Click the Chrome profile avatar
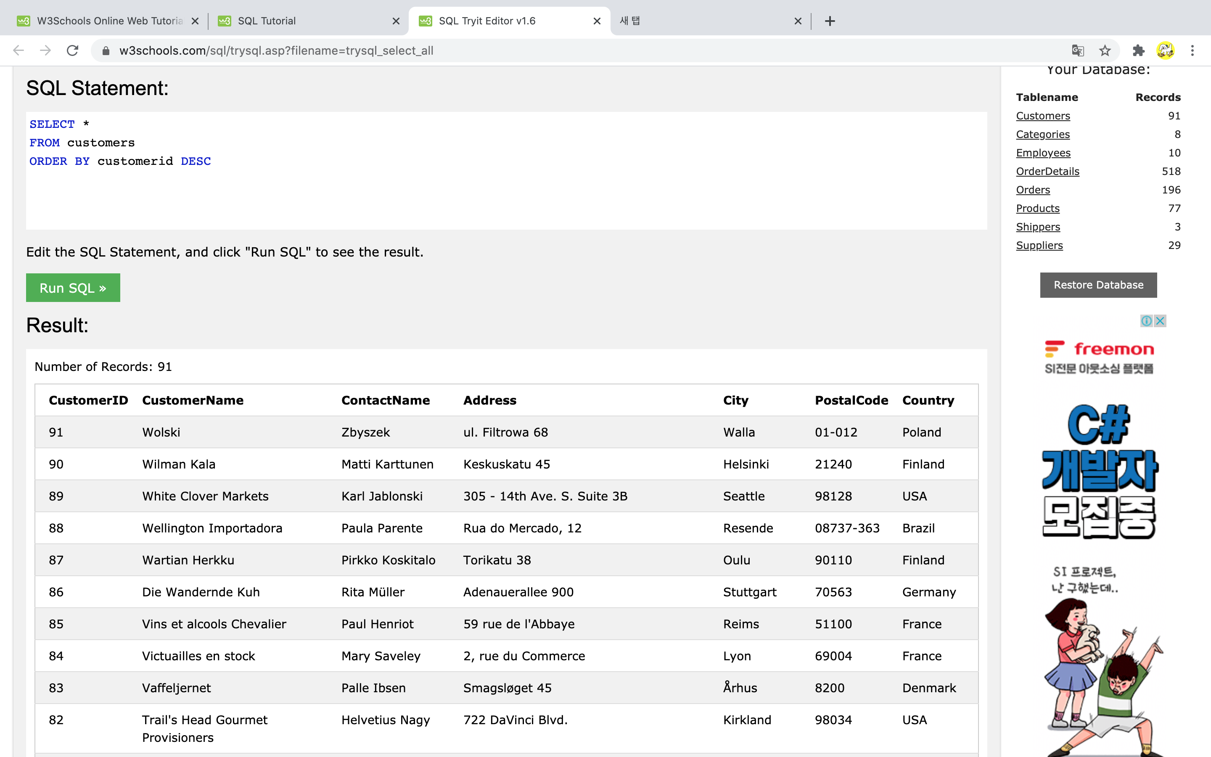 pyautogui.click(x=1166, y=50)
